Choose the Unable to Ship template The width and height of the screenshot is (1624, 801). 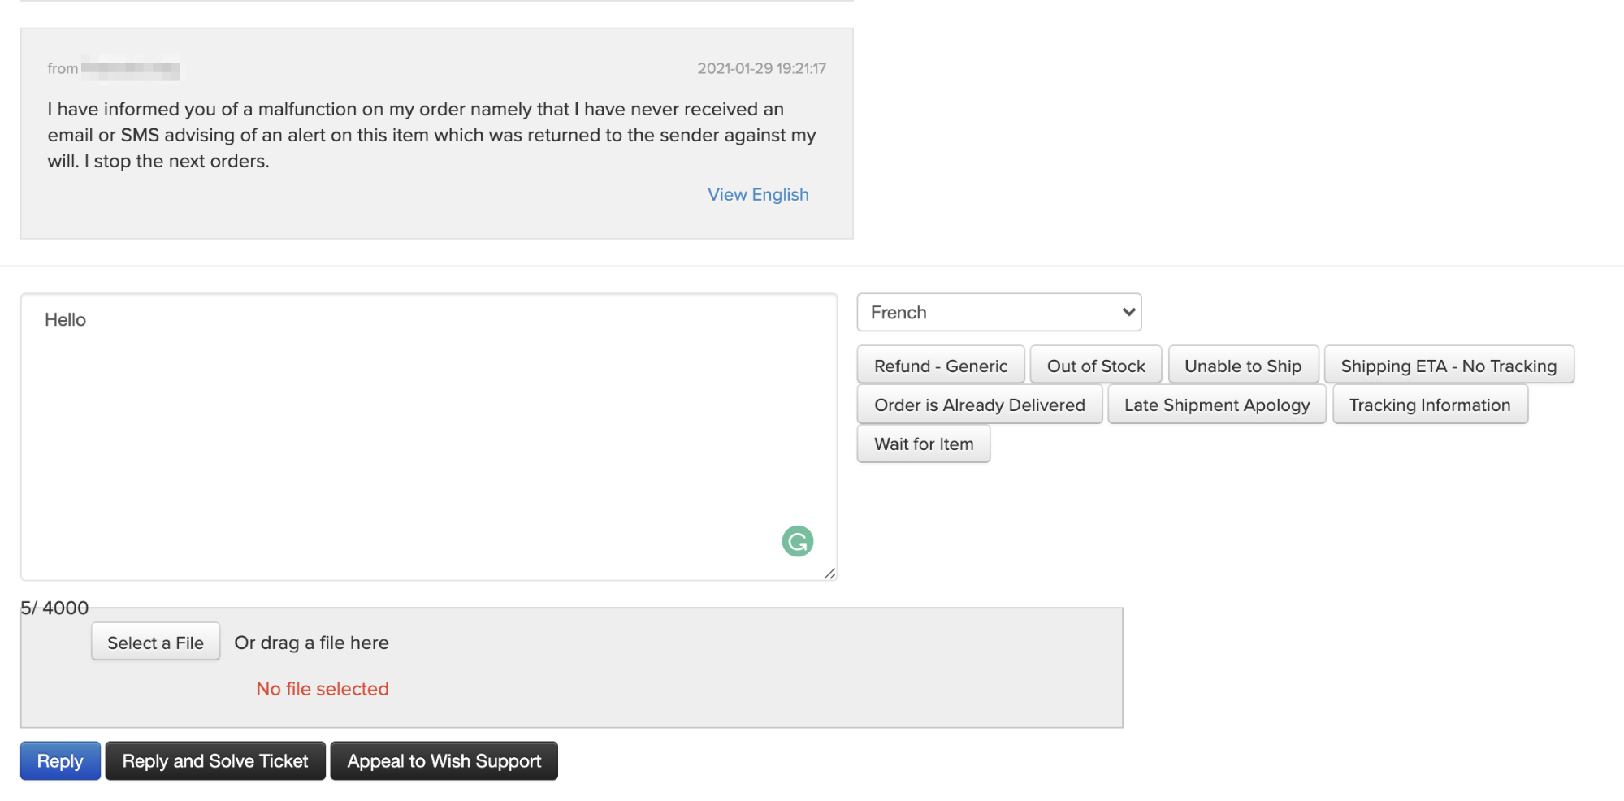[1242, 366]
